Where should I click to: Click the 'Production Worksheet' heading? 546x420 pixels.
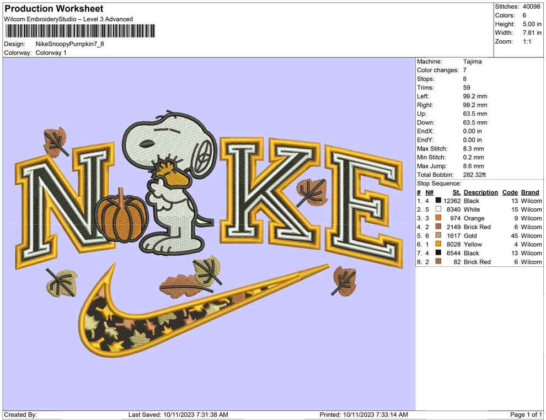tap(54, 9)
